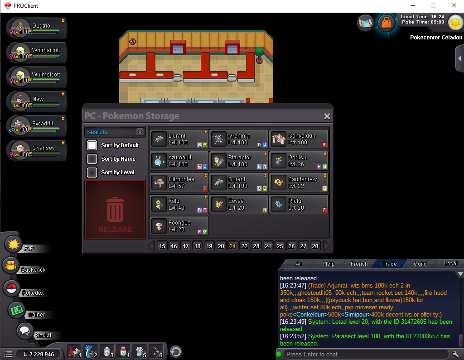Use hotbar fishing rod slot 6

click(x=156, y=351)
